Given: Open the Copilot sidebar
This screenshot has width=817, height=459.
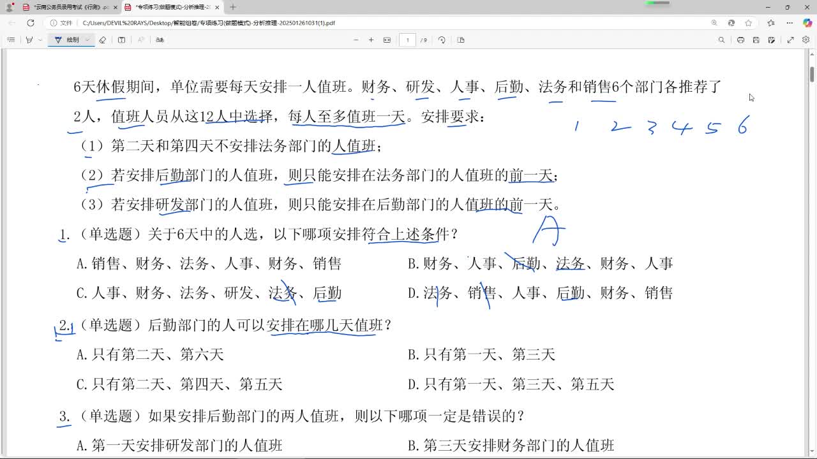Looking at the screenshot, I should click(807, 23).
